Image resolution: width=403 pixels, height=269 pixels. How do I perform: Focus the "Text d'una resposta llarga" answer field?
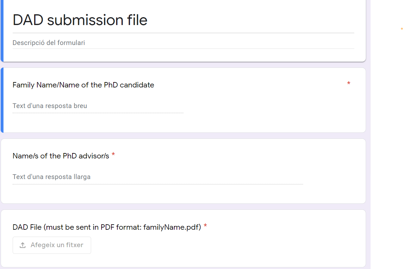click(x=52, y=177)
